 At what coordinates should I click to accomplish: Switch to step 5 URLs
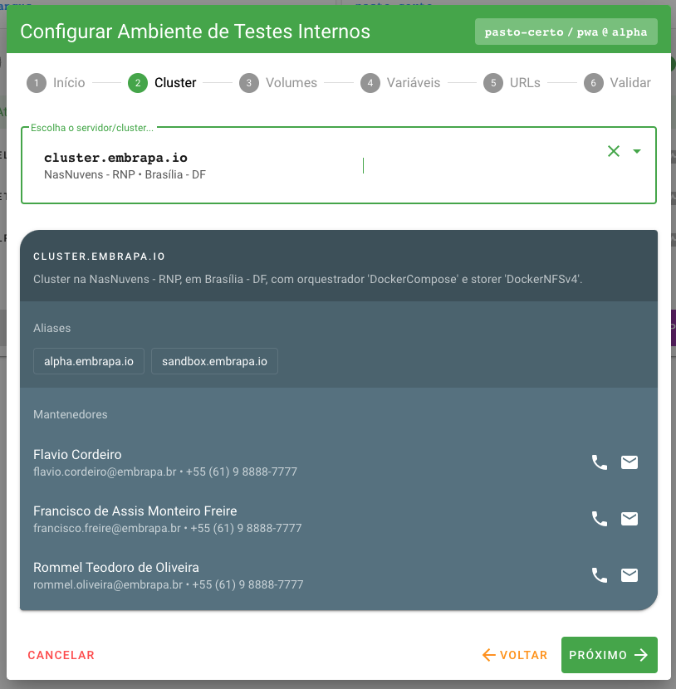point(512,83)
